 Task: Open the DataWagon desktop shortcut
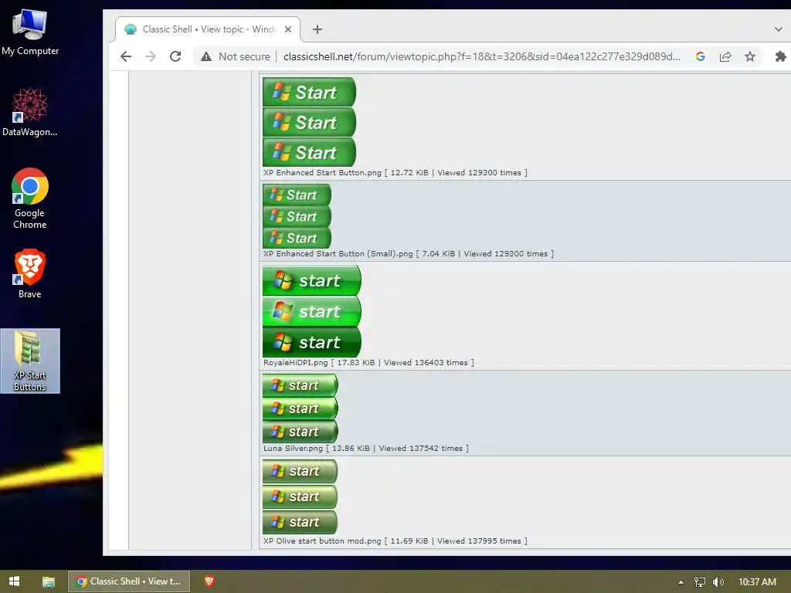(30, 112)
